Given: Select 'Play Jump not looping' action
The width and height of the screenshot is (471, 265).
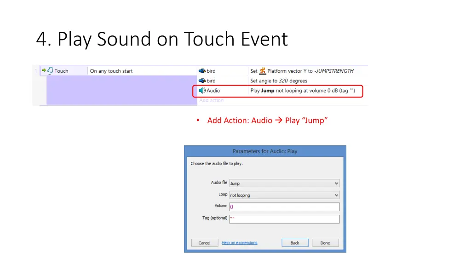Looking at the screenshot, I should point(303,91).
